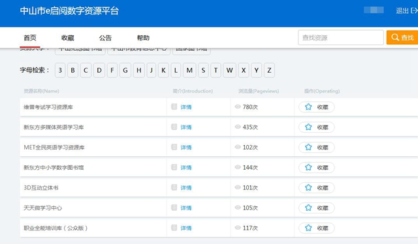Click the star icon for 维普考试学习资源库

[308, 107]
